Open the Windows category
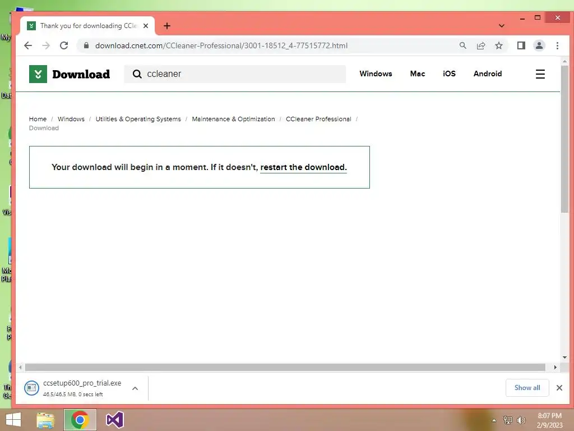The image size is (574, 431). [x=376, y=74]
